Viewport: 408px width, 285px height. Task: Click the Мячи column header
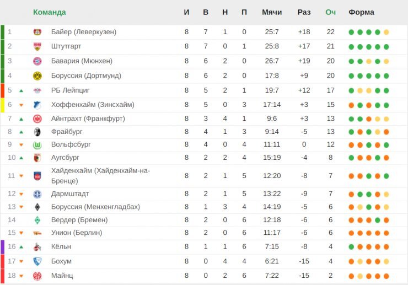click(272, 12)
